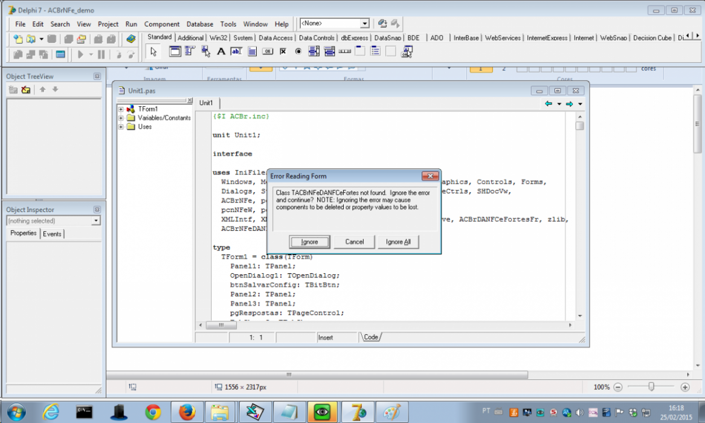The width and height of the screenshot is (705, 423).
Task: Click the Toggle Form/Unit toolbar icon
Action: tap(43, 54)
